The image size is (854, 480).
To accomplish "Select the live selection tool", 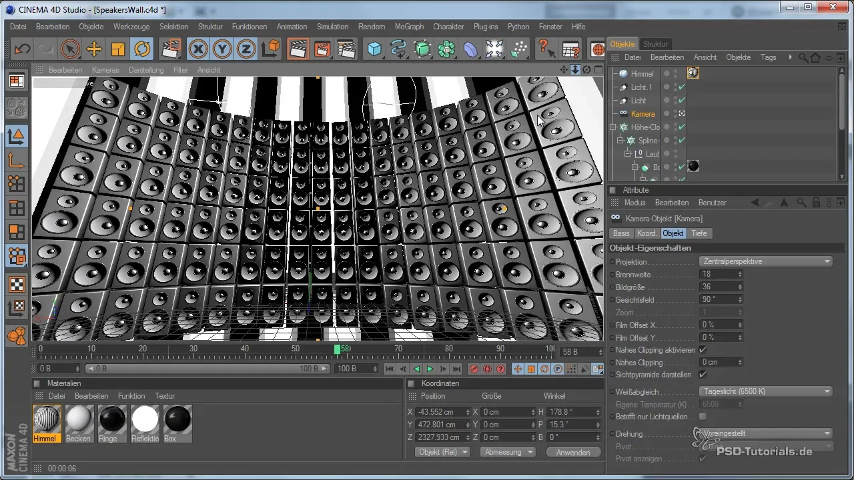I will click(69, 49).
